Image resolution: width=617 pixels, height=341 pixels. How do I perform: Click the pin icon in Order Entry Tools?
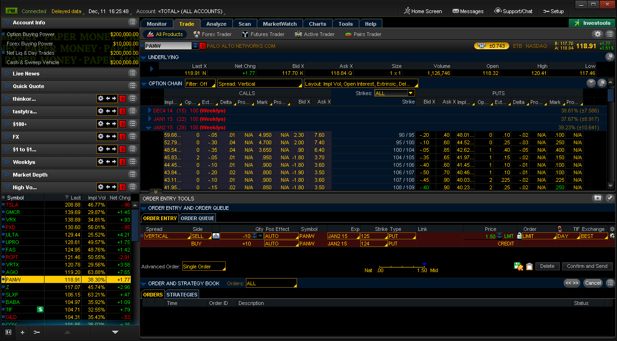[610, 198]
